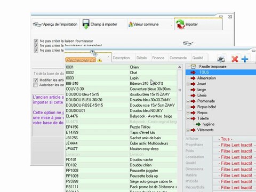Switch to the Finance tab

tap(158, 58)
